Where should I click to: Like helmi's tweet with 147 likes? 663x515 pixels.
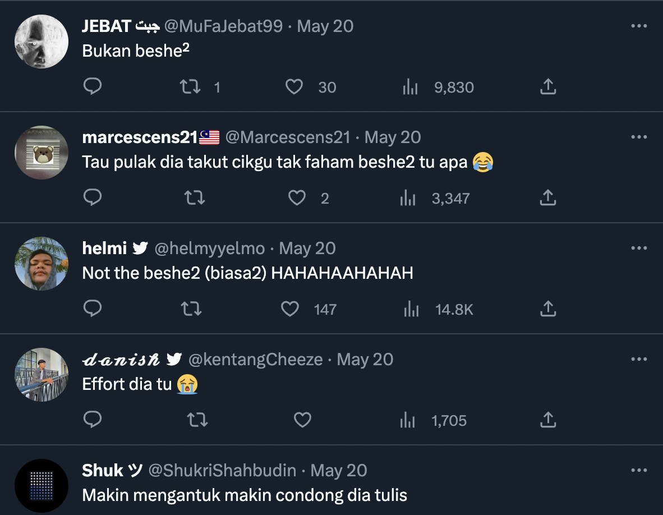tap(290, 309)
